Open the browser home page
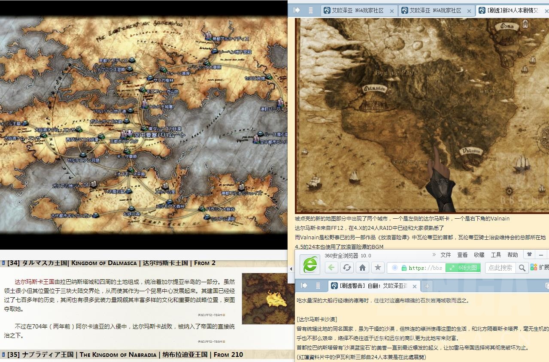This screenshot has height=362, width=549. pos(361,266)
